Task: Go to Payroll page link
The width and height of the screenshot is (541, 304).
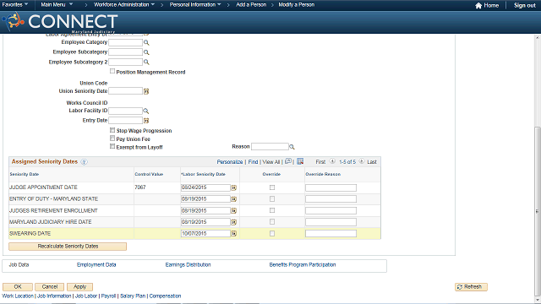Action: pyautogui.click(x=108, y=296)
